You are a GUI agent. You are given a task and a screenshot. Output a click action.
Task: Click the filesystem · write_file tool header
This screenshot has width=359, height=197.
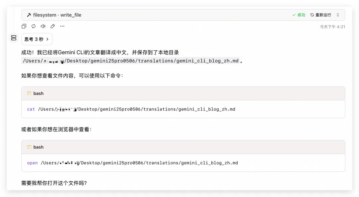tap(183, 15)
